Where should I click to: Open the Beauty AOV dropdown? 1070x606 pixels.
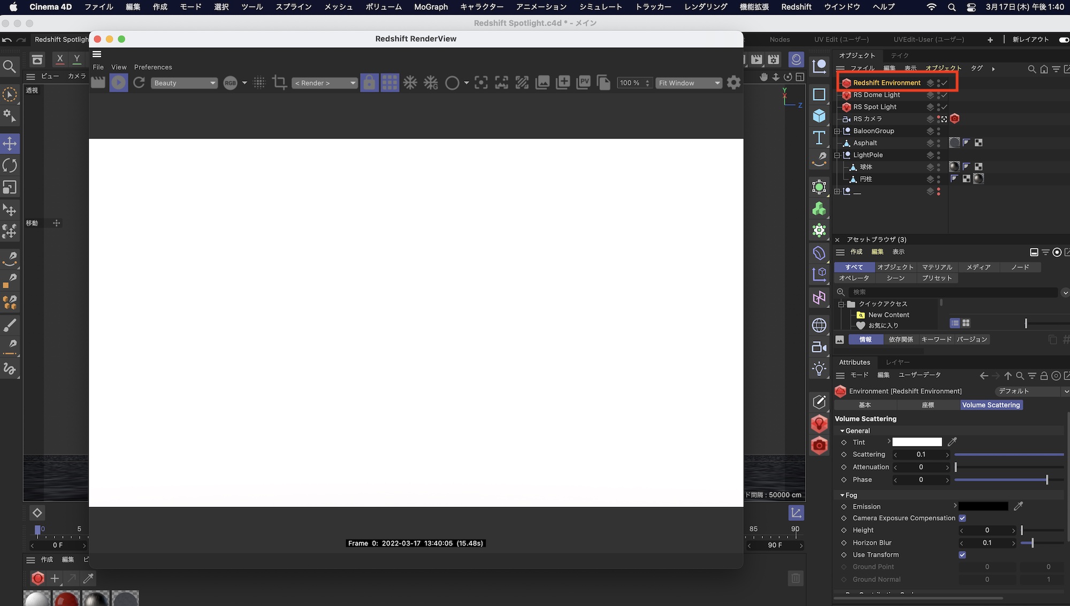click(x=184, y=83)
